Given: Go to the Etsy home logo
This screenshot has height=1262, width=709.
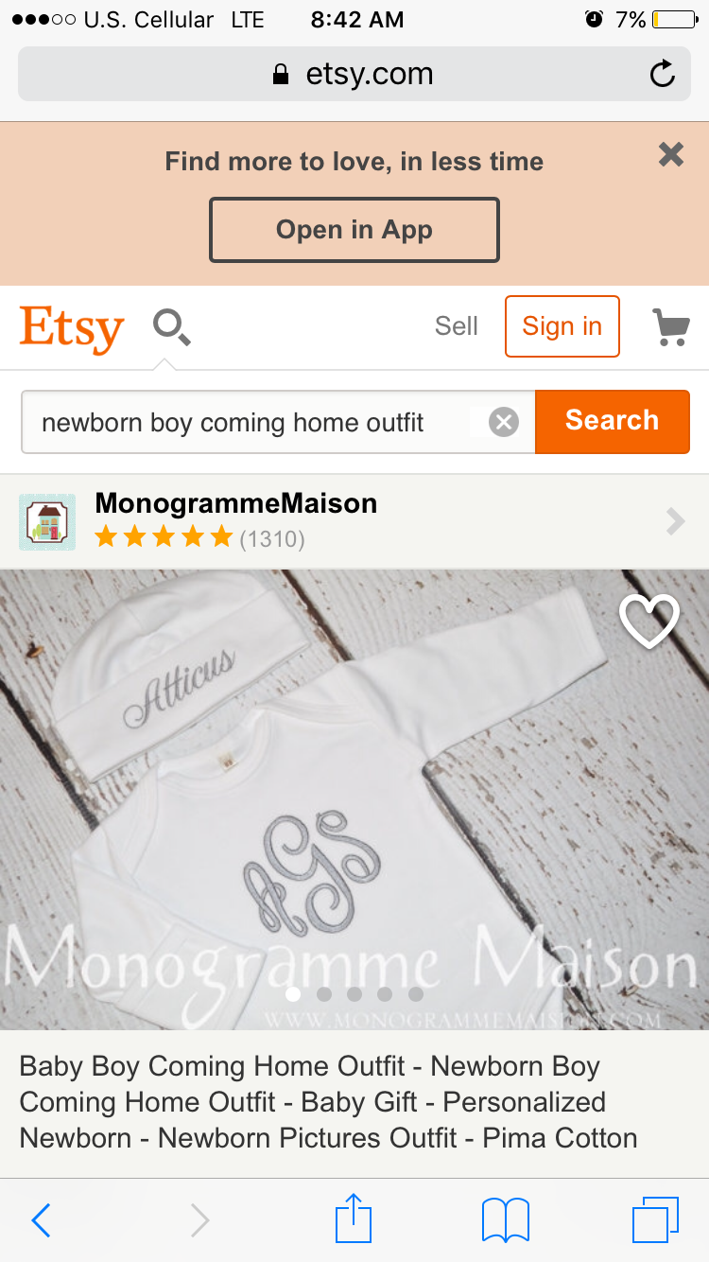Looking at the screenshot, I should 72,328.
